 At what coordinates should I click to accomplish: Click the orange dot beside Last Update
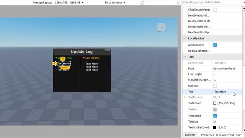point(84,58)
